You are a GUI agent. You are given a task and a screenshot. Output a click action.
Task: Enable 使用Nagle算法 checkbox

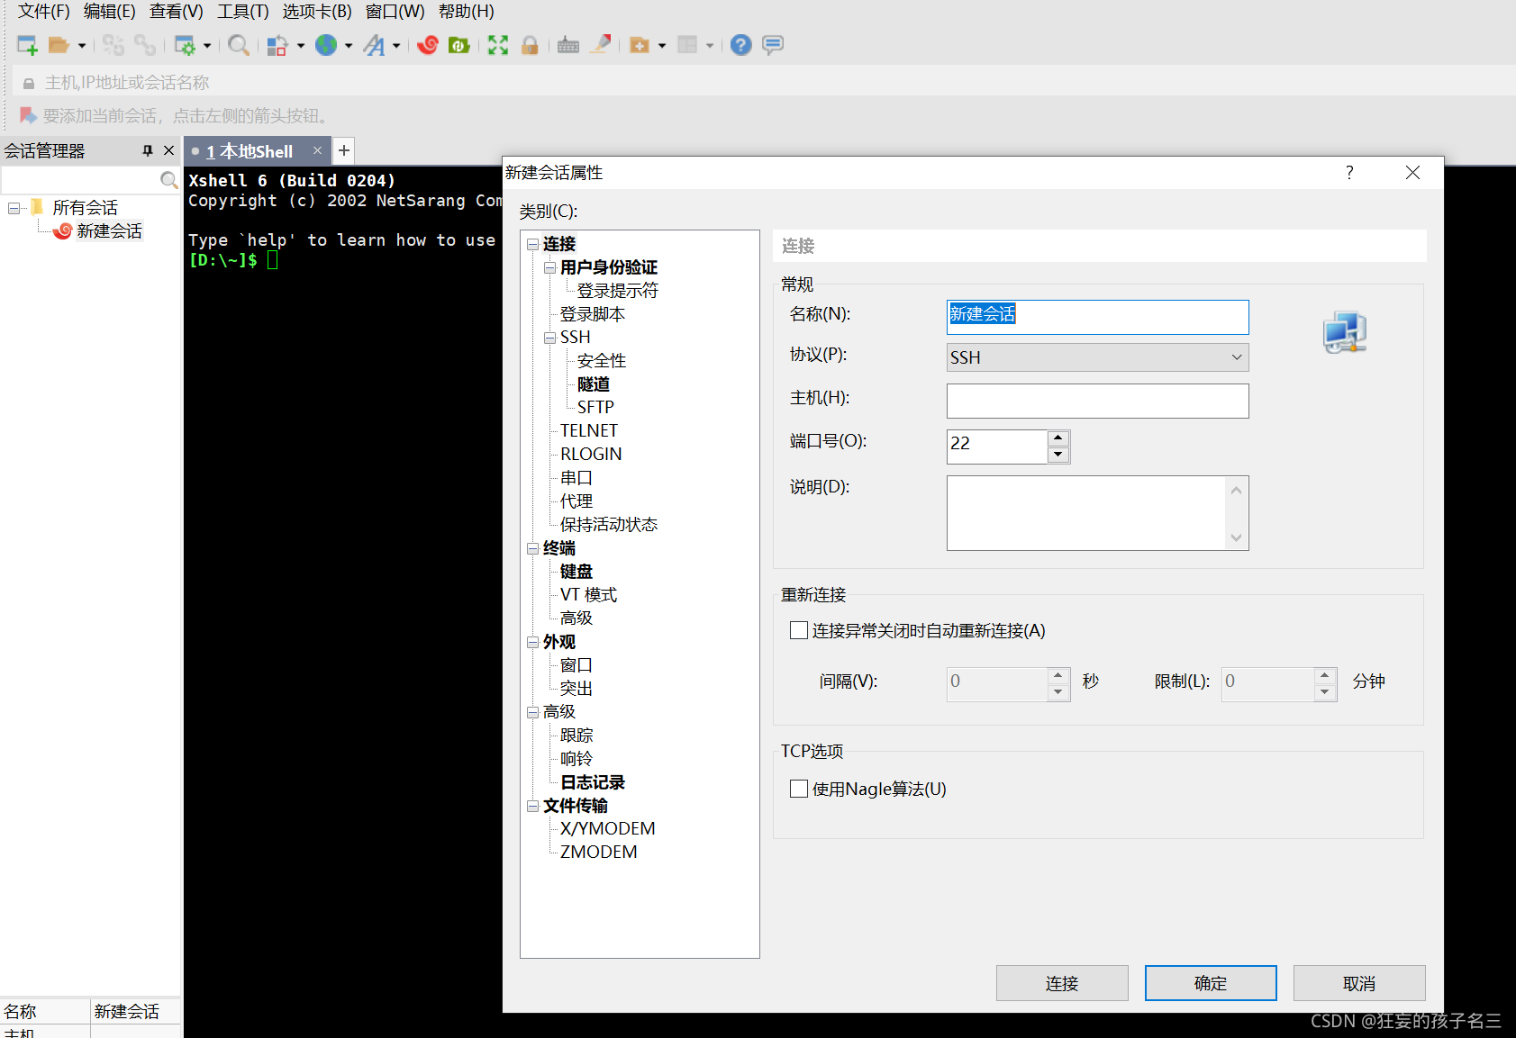(798, 789)
